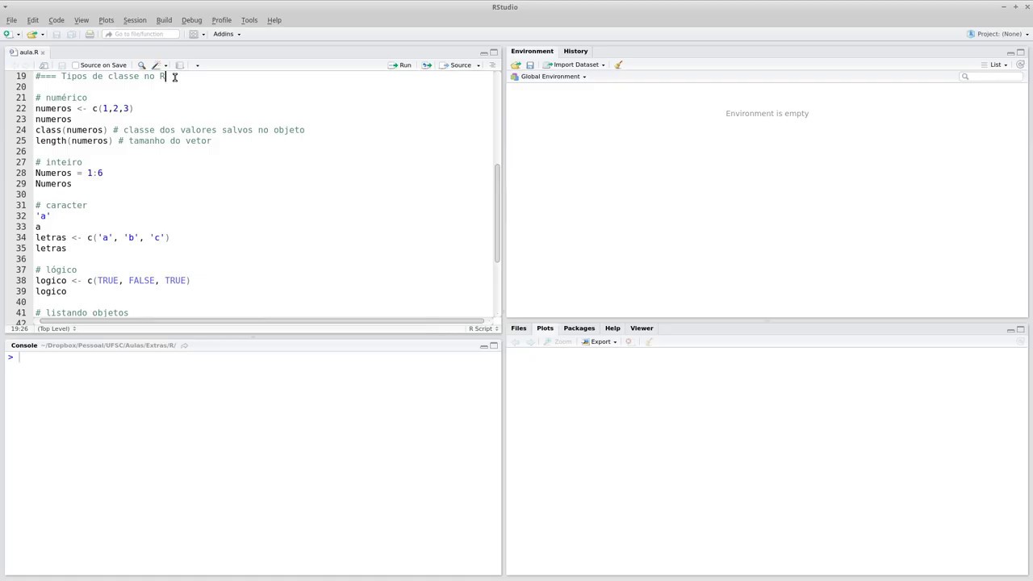Expand the Source button dropdown arrow

pos(479,65)
